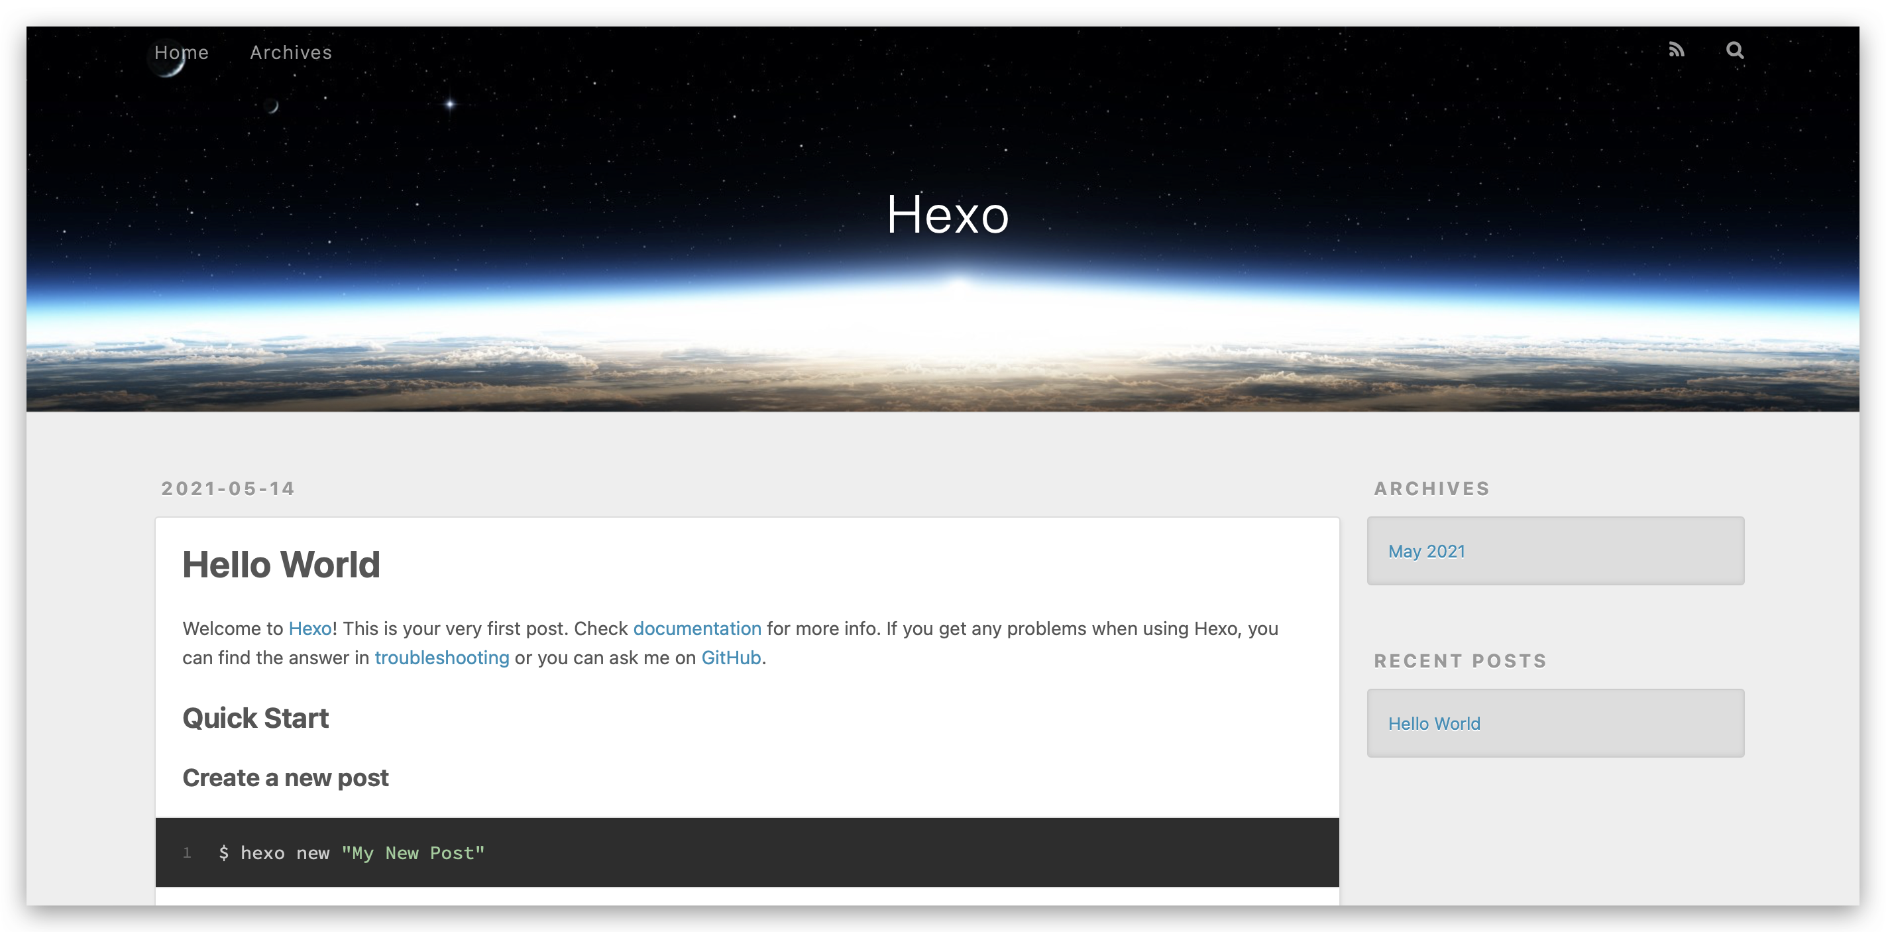Image resolution: width=1886 pixels, height=932 pixels.
Task: Open the Hello World post title
Action: click(281, 565)
